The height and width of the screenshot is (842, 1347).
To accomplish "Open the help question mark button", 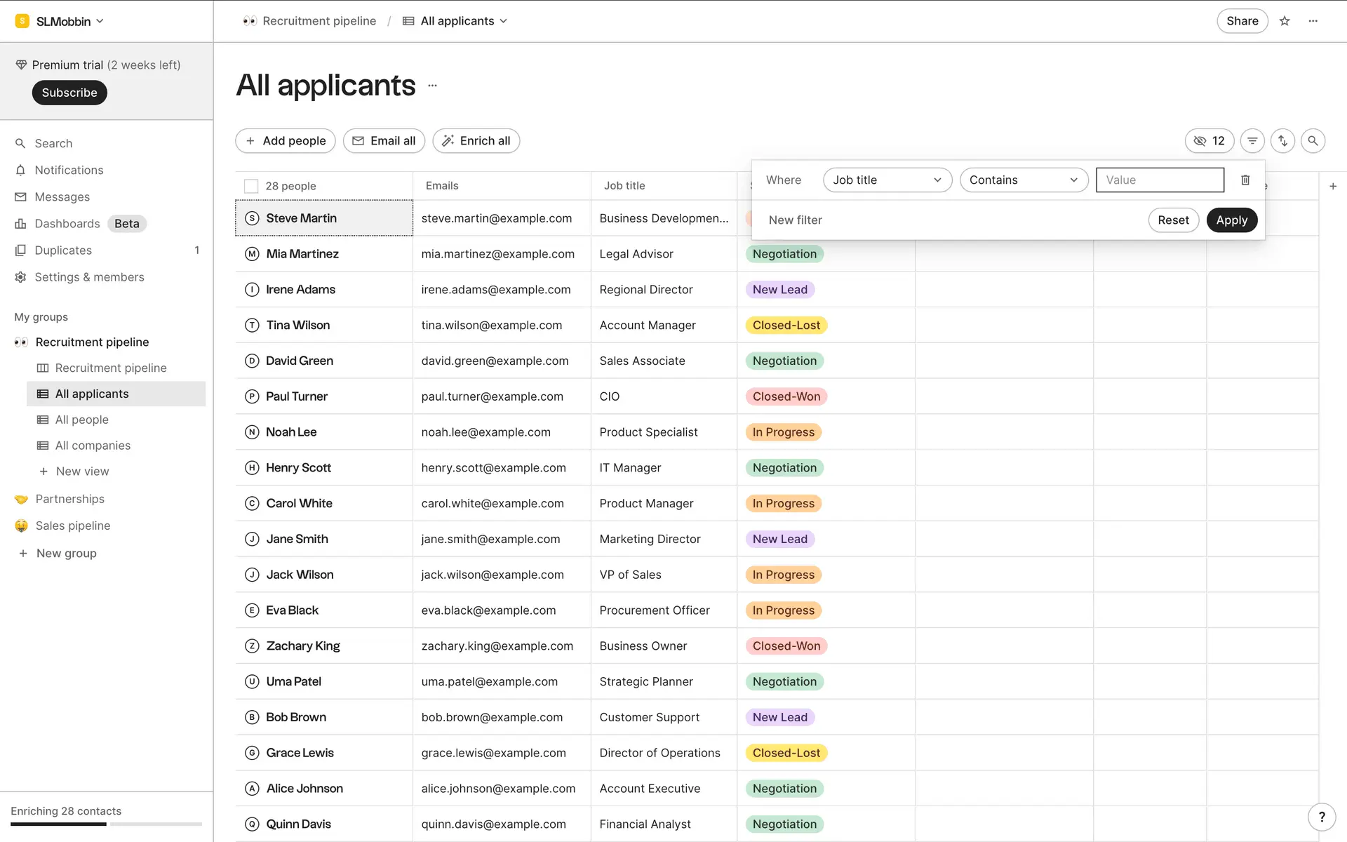I will point(1322,817).
